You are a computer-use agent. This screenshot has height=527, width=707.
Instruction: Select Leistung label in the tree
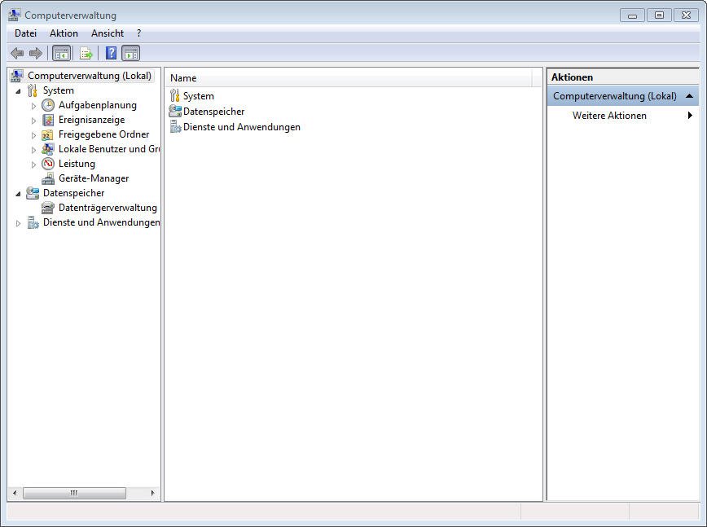coord(77,164)
